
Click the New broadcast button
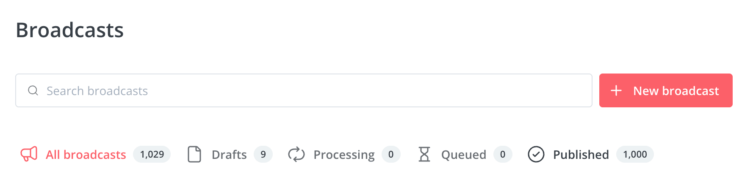click(x=666, y=90)
